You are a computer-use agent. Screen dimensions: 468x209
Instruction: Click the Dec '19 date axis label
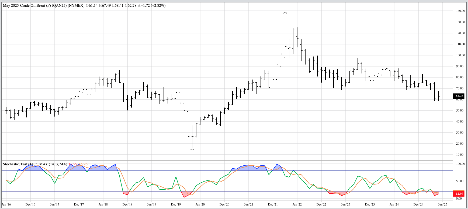[176, 204]
